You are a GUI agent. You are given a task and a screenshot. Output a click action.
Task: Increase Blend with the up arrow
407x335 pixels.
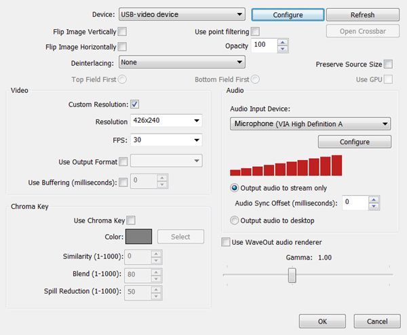point(156,272)
